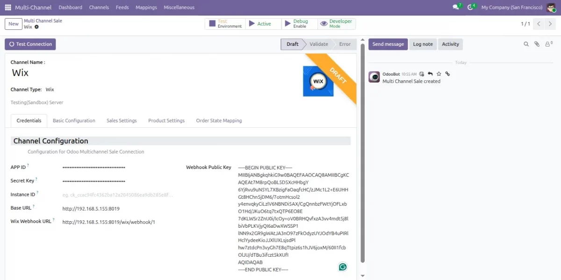The width and height of the screenshot is (561, 280).
Task: Open the Feeds menu
Action: pyautogui.click(x=122, y=7)
